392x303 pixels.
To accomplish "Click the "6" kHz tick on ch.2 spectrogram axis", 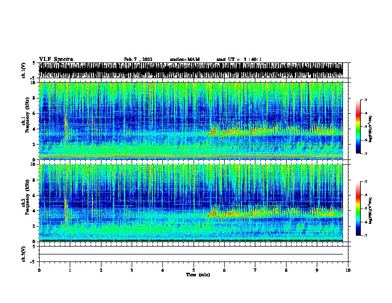I will click(x=34, y=196).
